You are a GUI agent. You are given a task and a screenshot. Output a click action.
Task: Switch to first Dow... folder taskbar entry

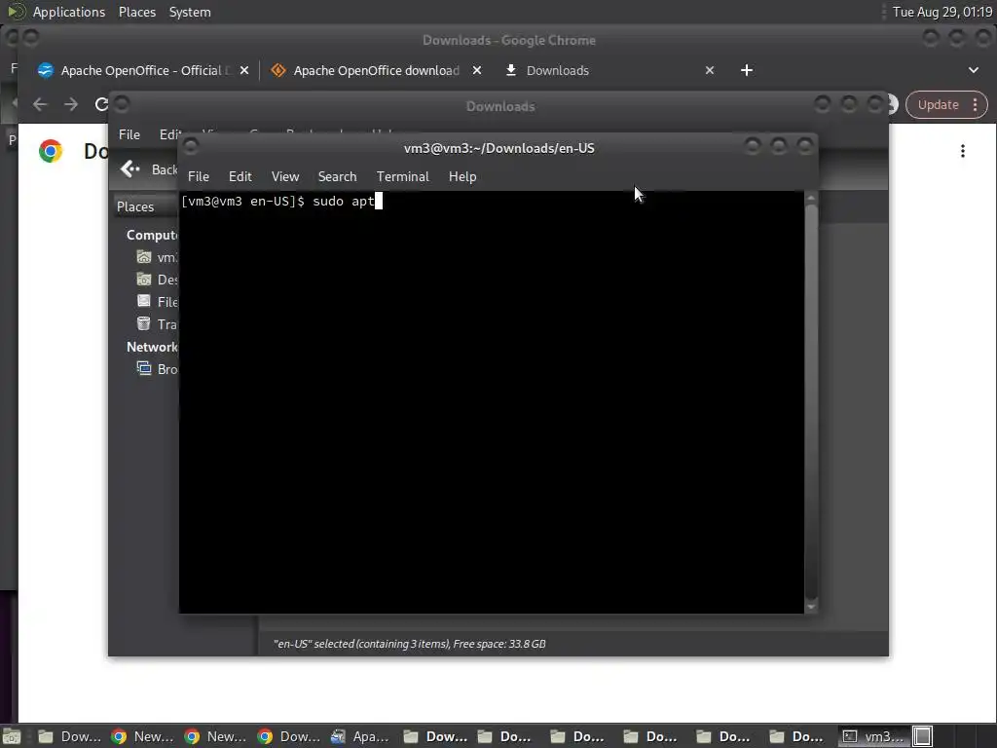(70, 736)
